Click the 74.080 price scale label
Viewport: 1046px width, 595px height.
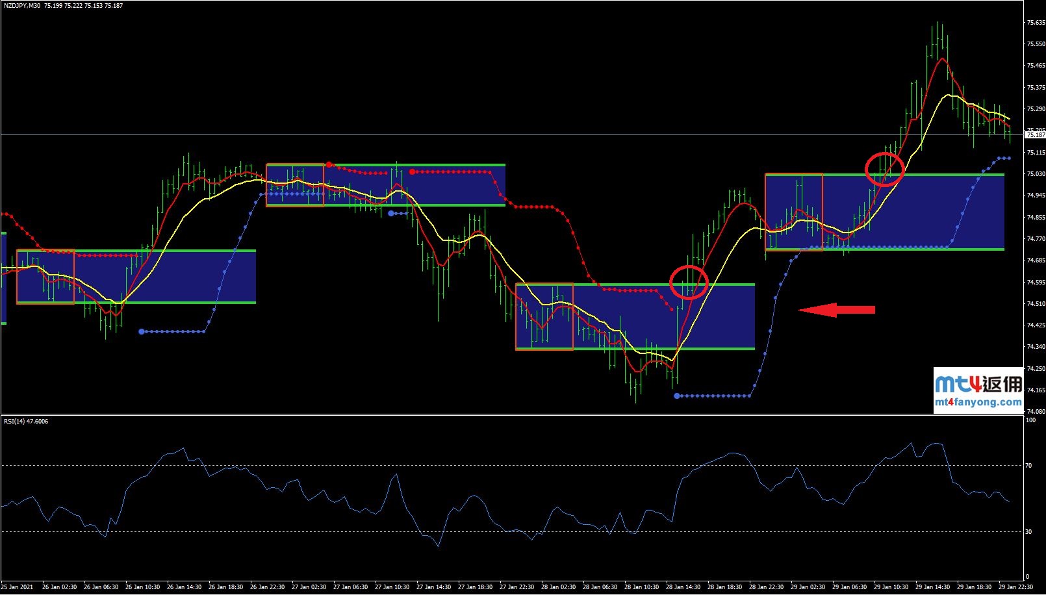click(x=1036, y=411)
